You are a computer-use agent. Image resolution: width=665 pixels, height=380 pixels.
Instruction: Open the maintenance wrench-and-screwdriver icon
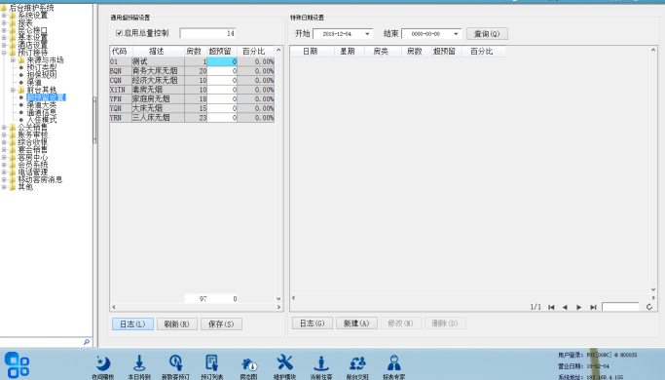tap(284, 363)
